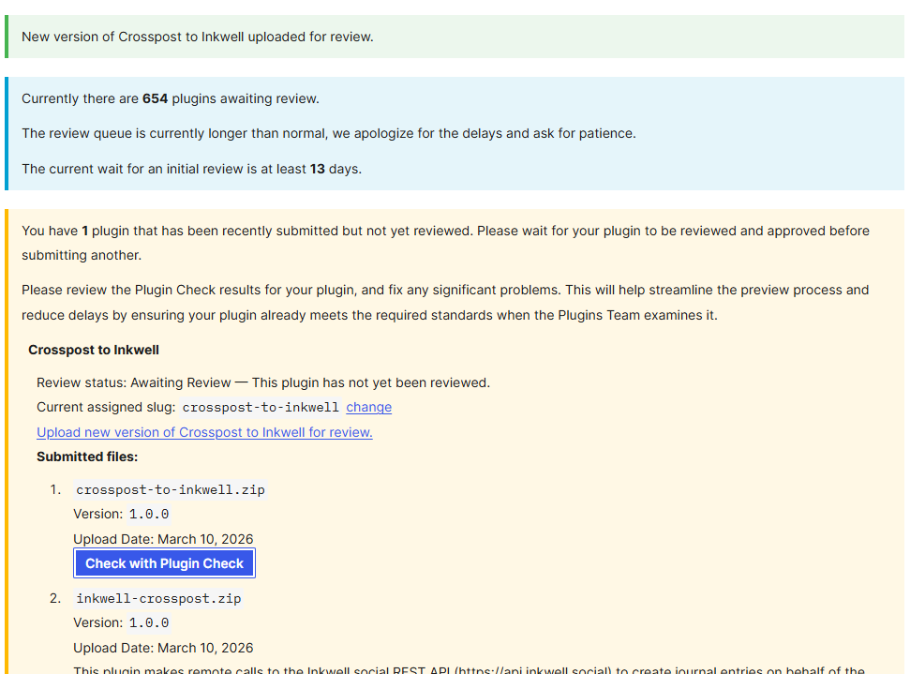Click the Review status: Awaiting Review line
910x674 pixels.
tap(262, 382)
